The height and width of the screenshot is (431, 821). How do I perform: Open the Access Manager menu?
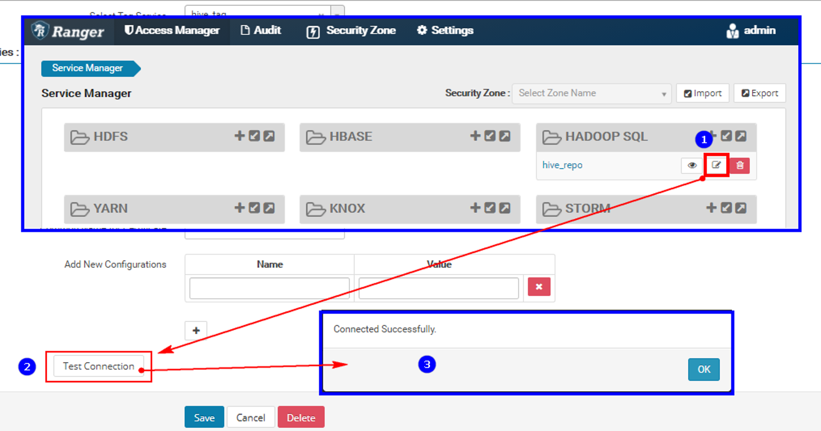point(172,30)
